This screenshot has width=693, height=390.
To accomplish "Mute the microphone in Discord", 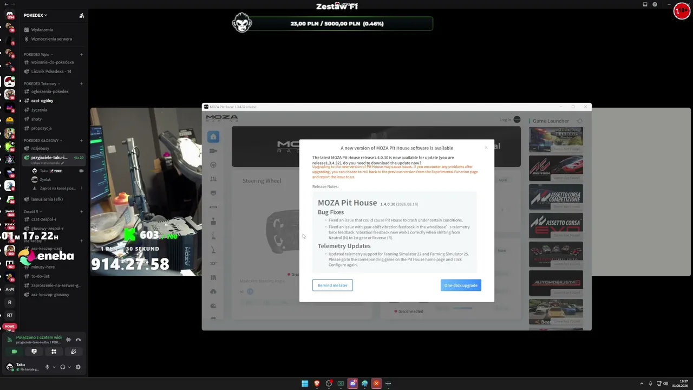I will [47, 367].
